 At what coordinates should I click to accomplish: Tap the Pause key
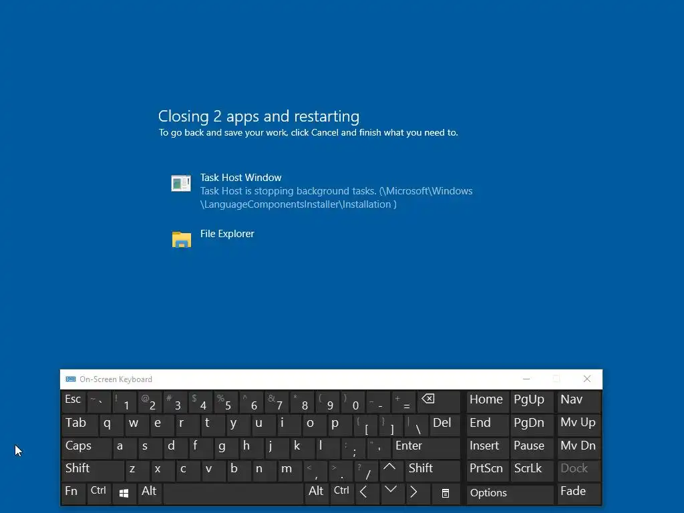click(532, 448)
